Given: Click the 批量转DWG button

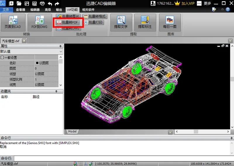Looking at the screenshot, I should pos(68,28).
